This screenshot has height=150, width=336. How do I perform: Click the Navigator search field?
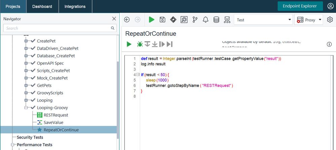[57, 28]
